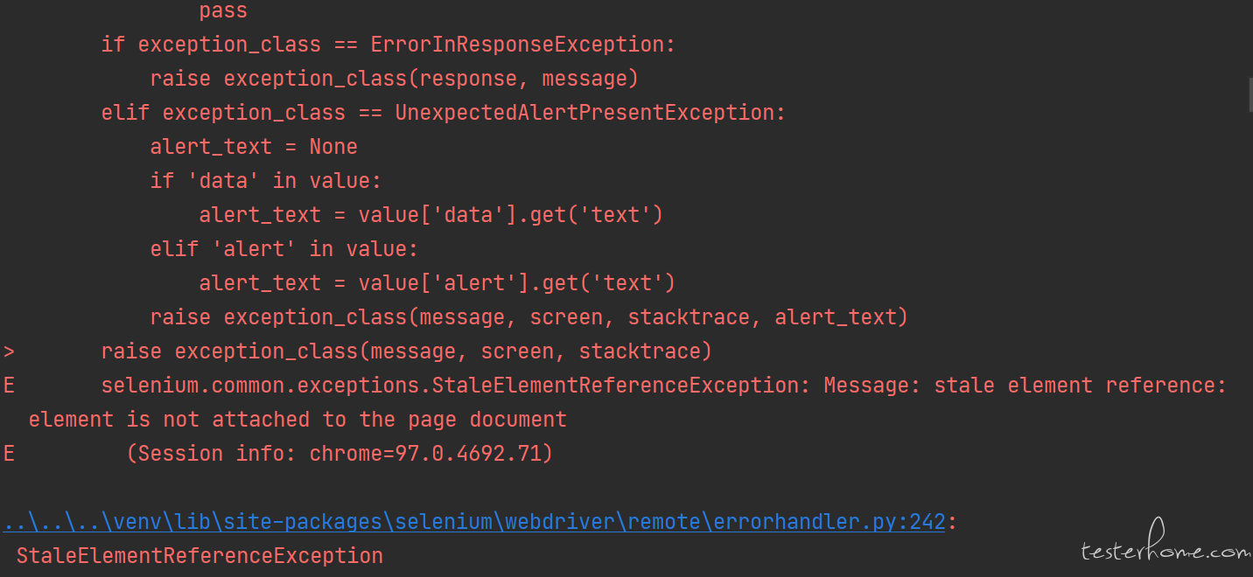Viewport: 1253px width, 577px height.
Task: Click the "elif 'alert' in value:" line
Action: tap(284, 249)
